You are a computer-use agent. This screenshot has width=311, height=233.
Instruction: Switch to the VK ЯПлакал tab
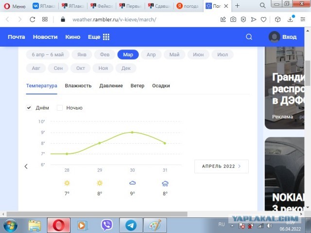pos(44,6)
